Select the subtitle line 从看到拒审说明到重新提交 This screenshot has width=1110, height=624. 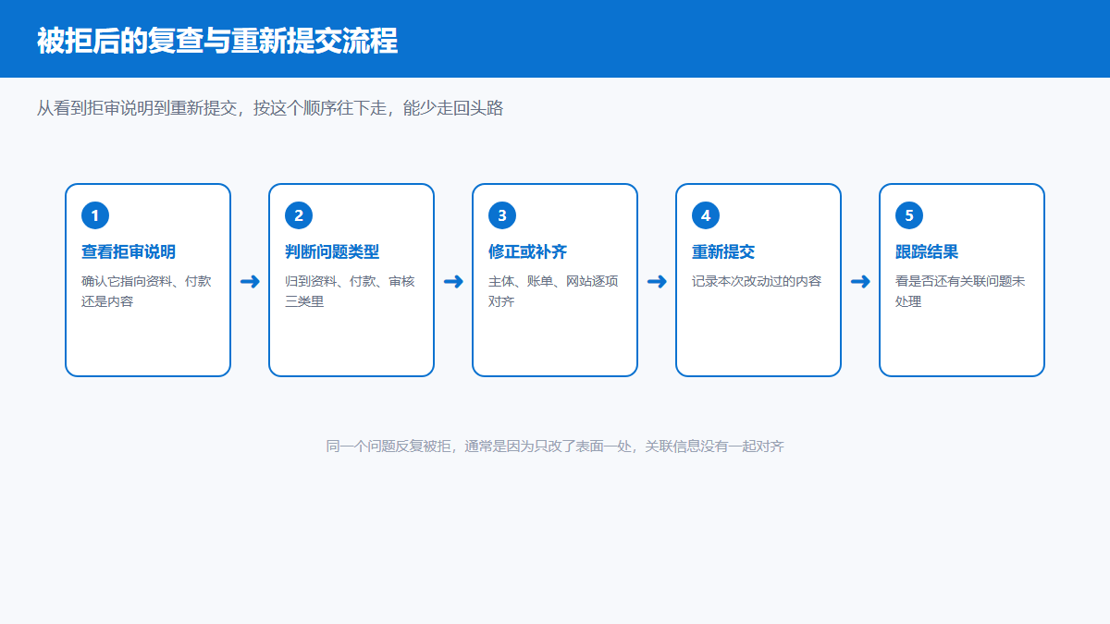point(270,108)
